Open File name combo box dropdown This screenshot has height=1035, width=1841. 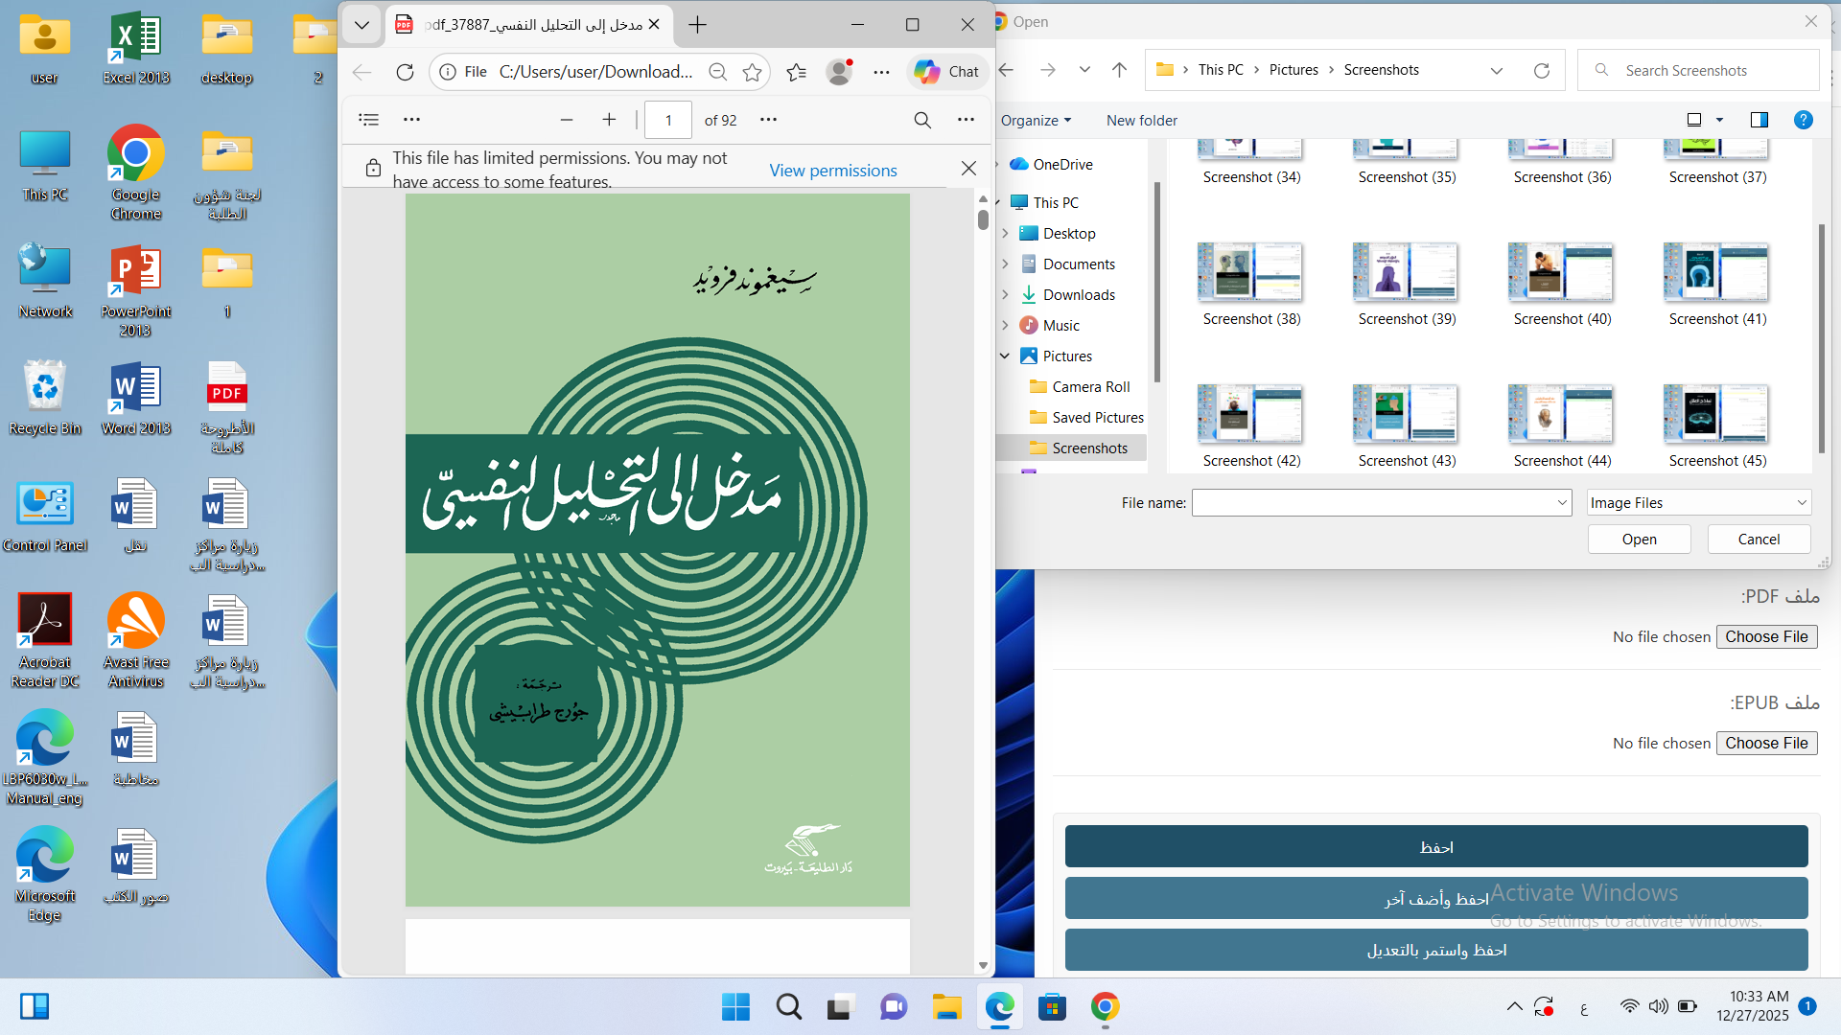(x=1561, y=503)
